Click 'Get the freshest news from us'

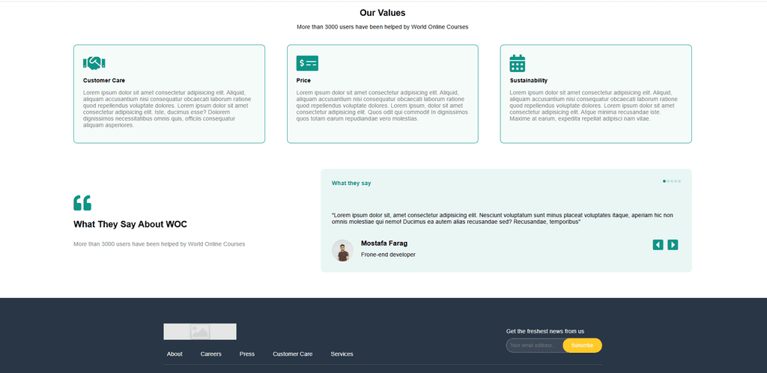pos(545,332)
